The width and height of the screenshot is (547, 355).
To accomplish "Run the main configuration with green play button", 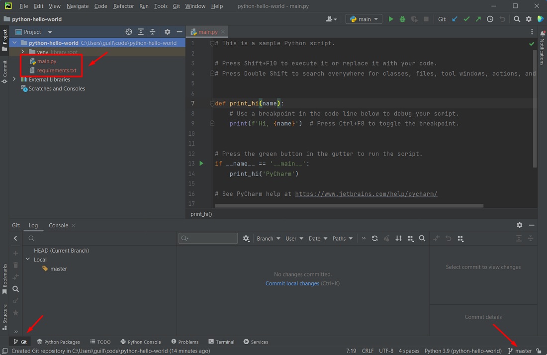I will pos(391,18).
